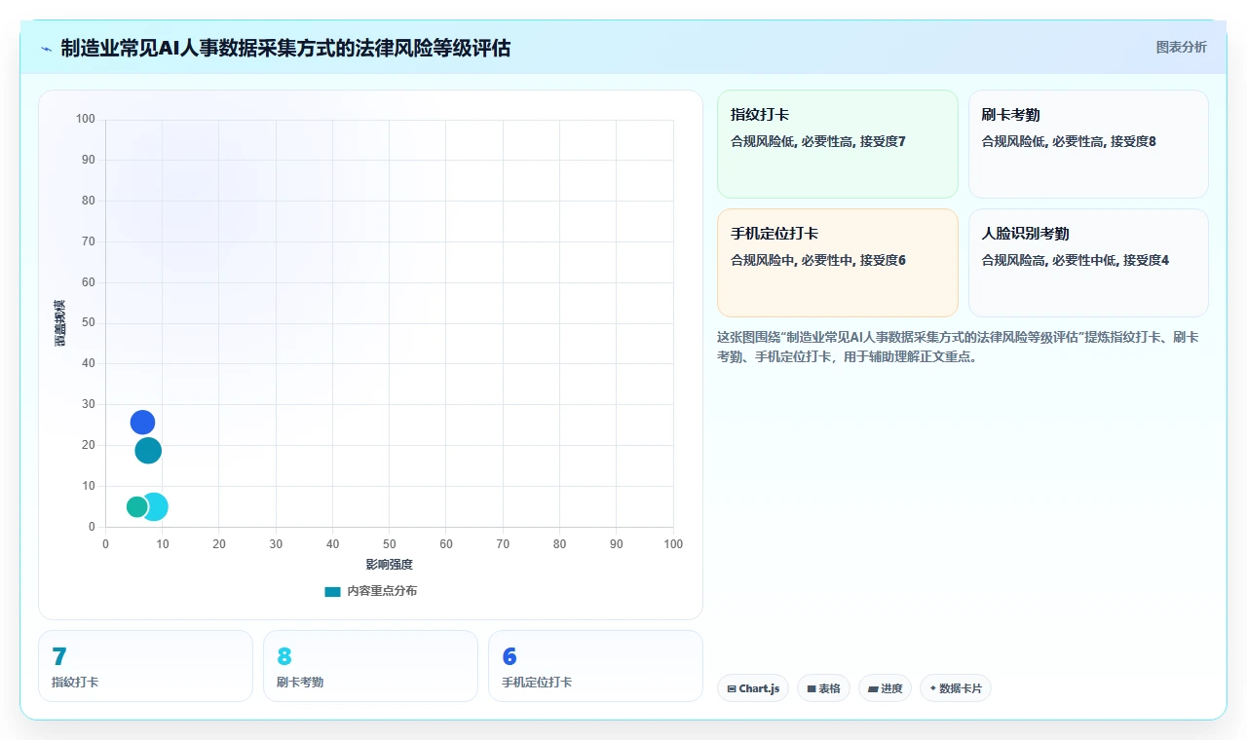Open the 刷卡考勤 risk card
Viewport: 1247px width, 740px height.
pos(1088,144)
